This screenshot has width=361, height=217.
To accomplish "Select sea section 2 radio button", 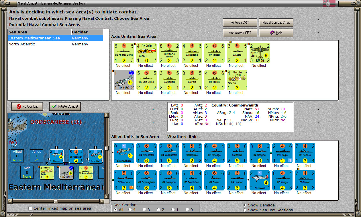I will [159, 210].
